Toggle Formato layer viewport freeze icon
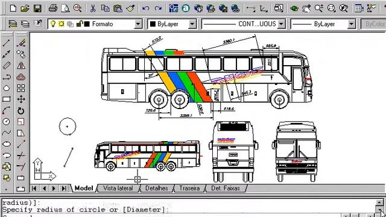 click(71, 24)
